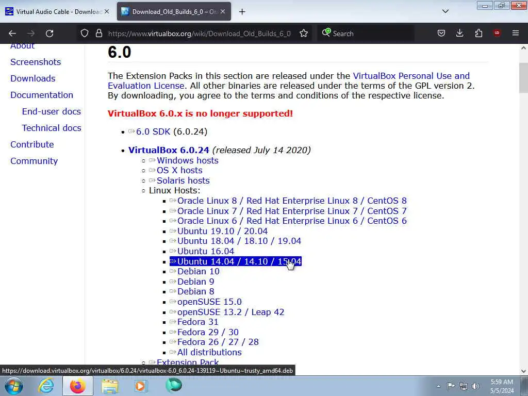Screen dimensions: 528x396
Task: Open the VirtualBox 6.0.24 heading link
Action: coord(169,150)
